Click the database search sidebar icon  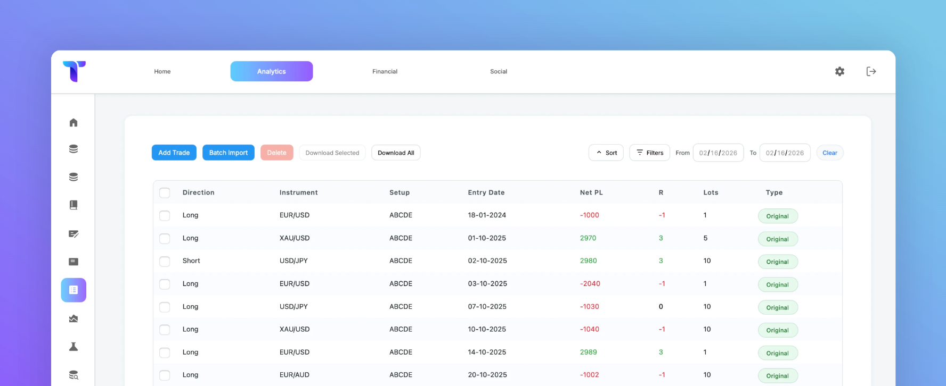tap(74, 375)
